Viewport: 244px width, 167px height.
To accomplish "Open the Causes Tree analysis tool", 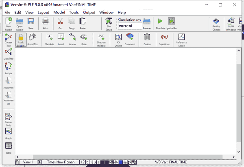I will pyautogui.click(x=9, y=40).
